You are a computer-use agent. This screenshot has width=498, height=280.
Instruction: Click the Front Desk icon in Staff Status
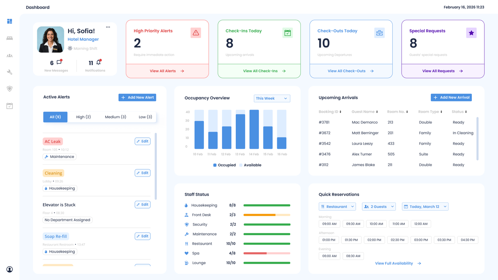pos(186,215)
